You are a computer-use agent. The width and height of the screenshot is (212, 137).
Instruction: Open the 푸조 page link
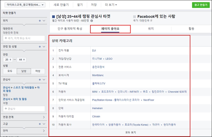tap(145, 92)
